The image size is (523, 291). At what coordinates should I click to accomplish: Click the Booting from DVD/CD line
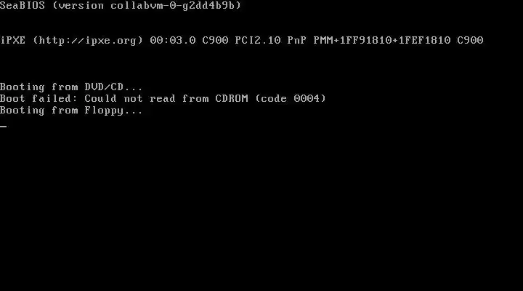(x=71, y=87)
